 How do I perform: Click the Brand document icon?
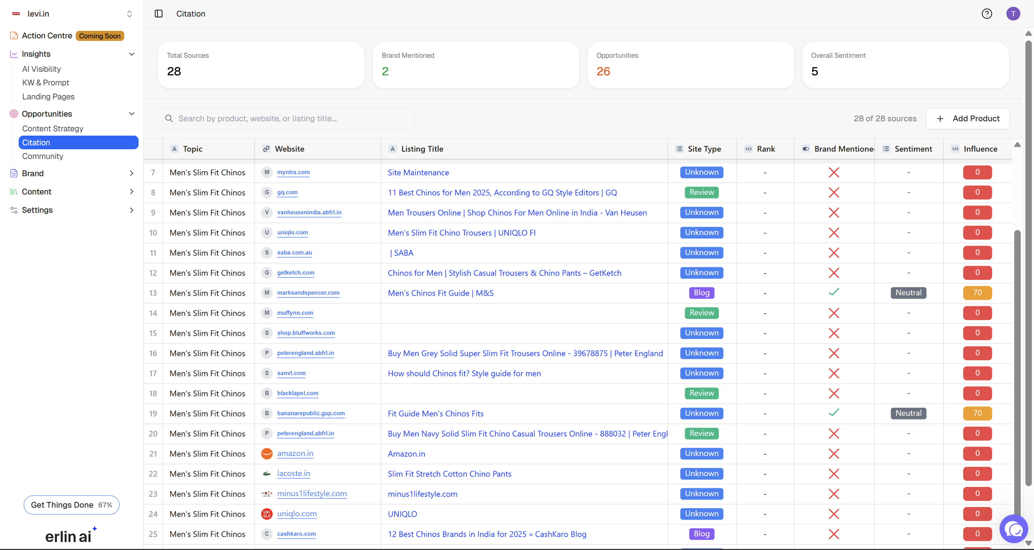(x=14, y=173)
